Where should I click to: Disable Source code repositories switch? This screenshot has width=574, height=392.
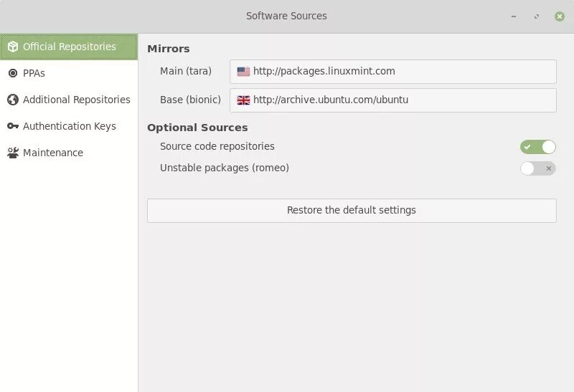click(538, 147)
